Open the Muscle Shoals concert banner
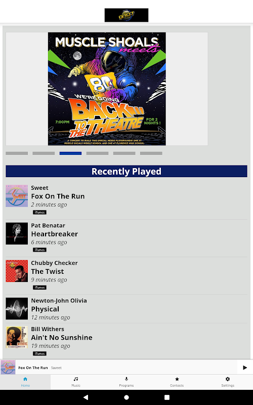The image size is (253, 405). [107, 89]
